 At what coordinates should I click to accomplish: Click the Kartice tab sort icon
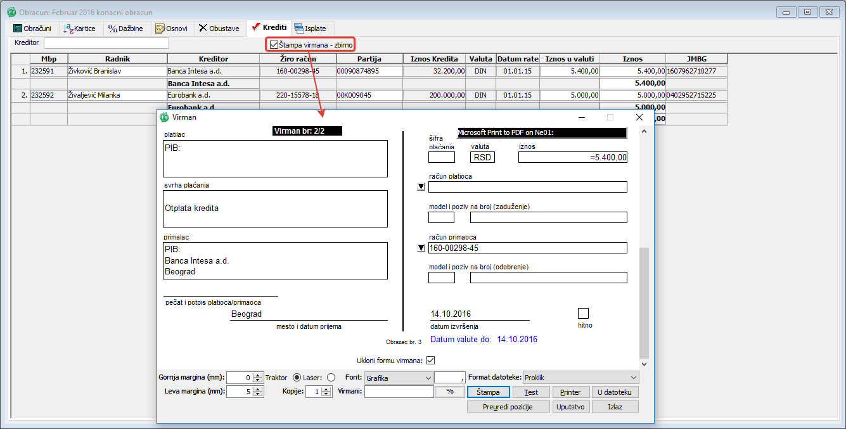coord(68,29)
